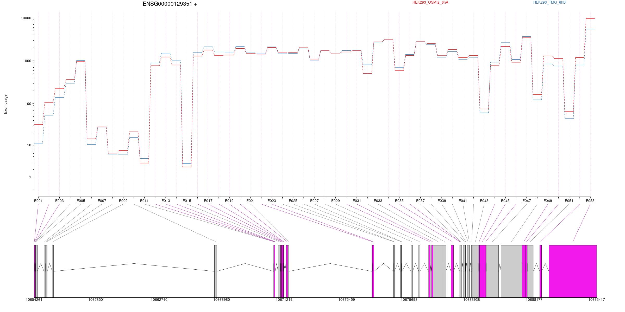This screenshot has height=312, width=625.
Task: Click the red E053 usage segment at top
Action: coord(590,18)
